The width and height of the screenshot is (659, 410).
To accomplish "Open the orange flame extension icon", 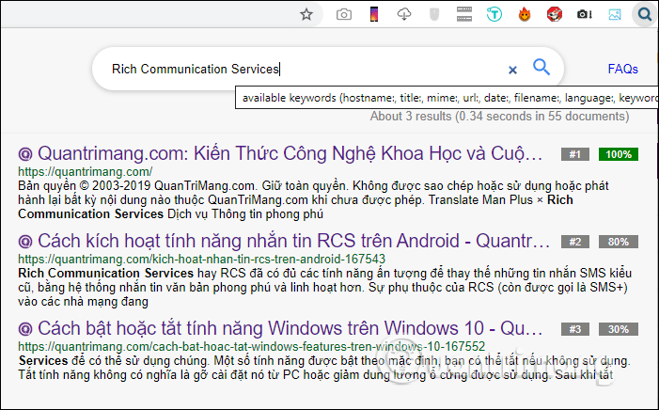I will click(525, 15).
